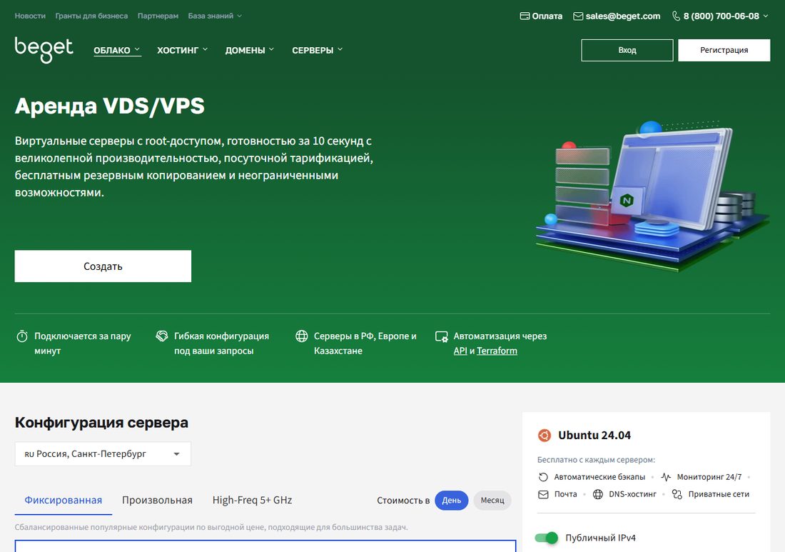Click the 'Стоимость в' label
The width and height of the screenshot is (785, 552).
[x=403, y=501]
